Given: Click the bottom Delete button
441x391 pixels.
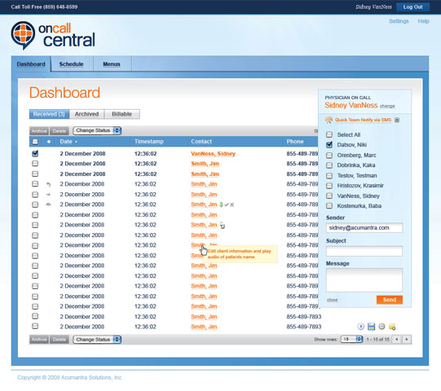Looking at the screenshot, I should point(59,340).
